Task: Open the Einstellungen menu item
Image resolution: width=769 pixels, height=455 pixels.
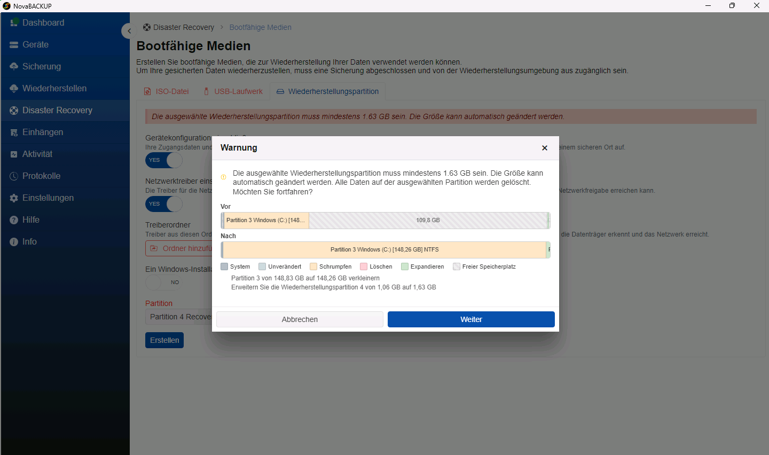Action: 65,198
